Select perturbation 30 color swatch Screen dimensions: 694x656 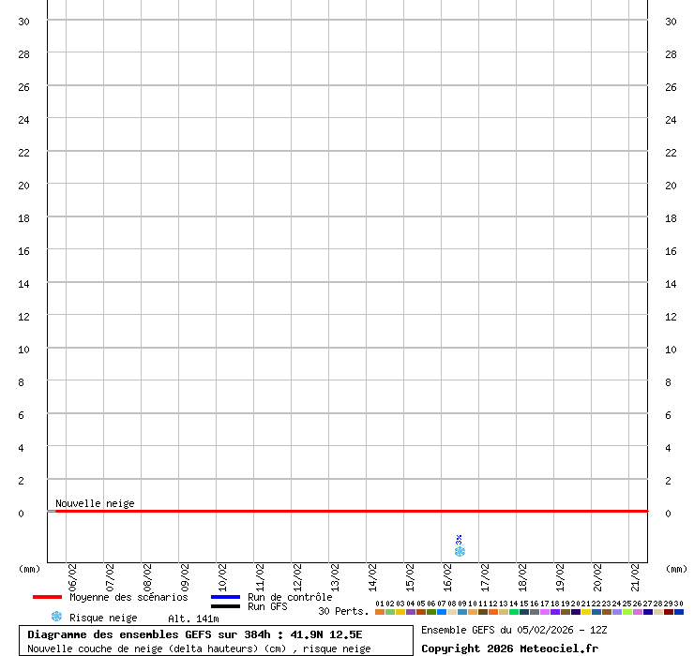(679, 612)
